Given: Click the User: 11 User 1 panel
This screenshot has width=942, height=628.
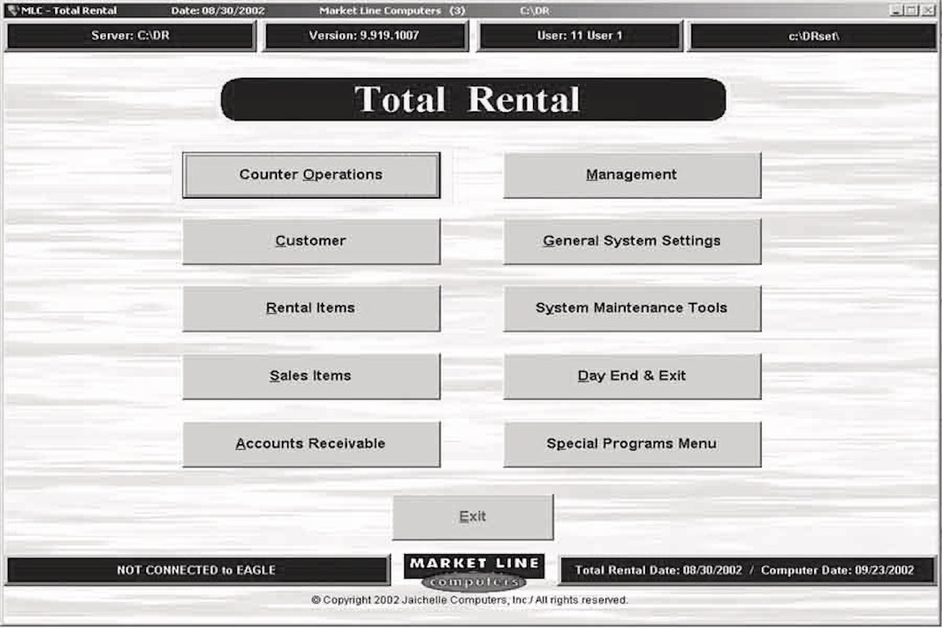Looking at the screenshot, I should pos(579,35).
